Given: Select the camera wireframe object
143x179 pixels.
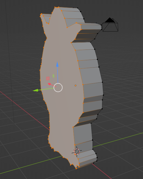Looking at the screenshot, I should (110, 24).
